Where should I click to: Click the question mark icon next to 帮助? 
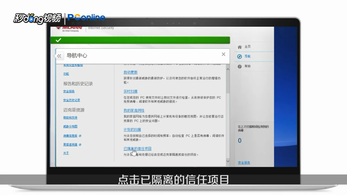pyautogui.click(x=240, y=66)
